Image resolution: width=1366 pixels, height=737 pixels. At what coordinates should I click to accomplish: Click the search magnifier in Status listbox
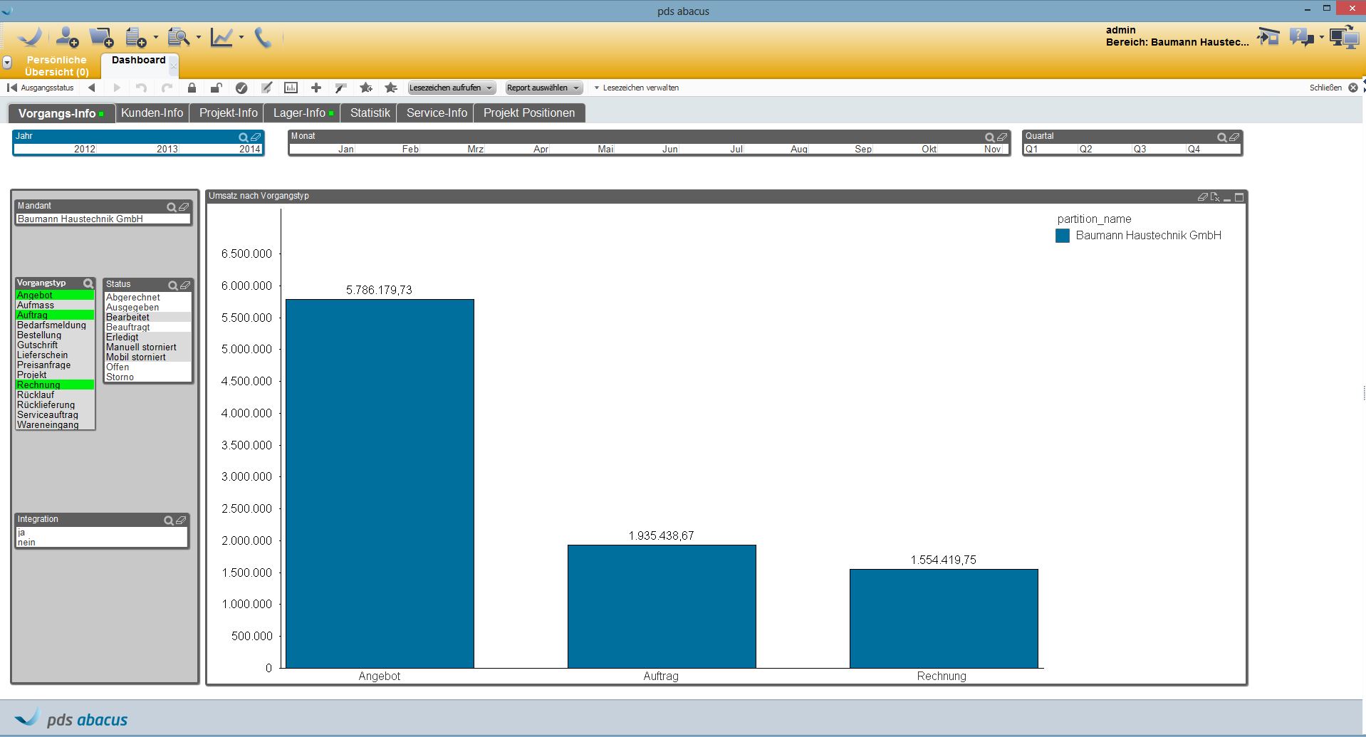173,285
